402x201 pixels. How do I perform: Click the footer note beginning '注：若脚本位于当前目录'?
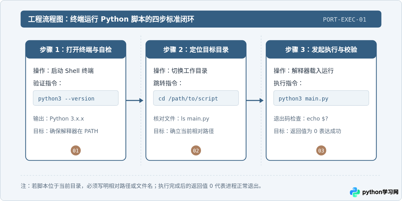(x=142, y=186)
